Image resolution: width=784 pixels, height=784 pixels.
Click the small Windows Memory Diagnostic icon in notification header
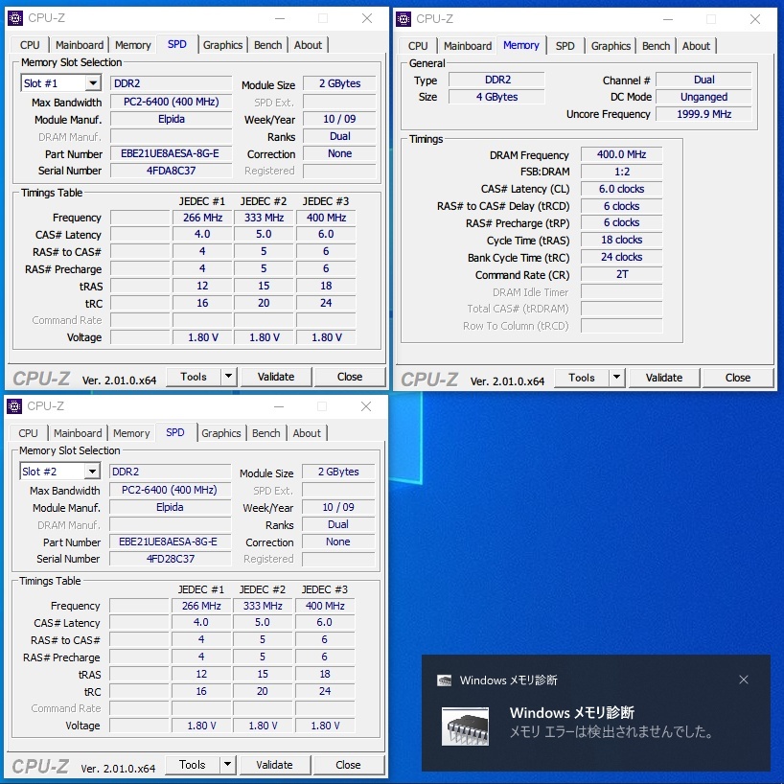pos(445,680)
